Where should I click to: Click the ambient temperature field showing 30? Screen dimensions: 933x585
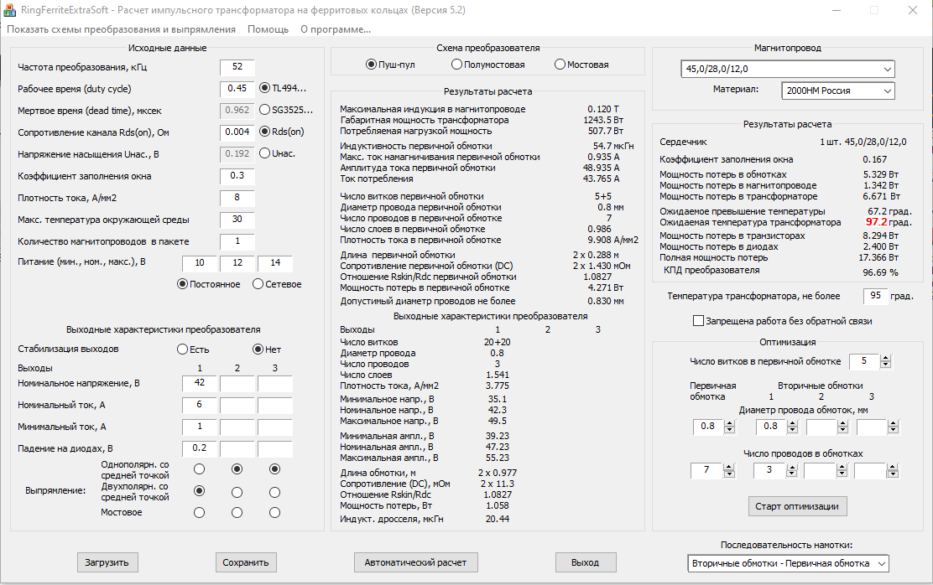(237, 220)
